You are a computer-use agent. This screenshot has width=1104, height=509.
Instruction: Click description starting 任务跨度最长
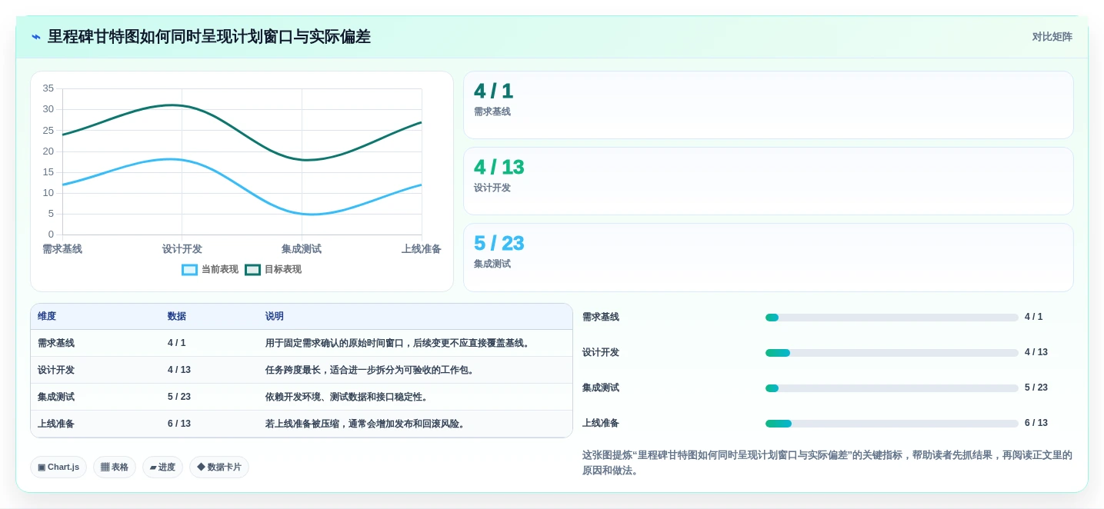[372, 371]
